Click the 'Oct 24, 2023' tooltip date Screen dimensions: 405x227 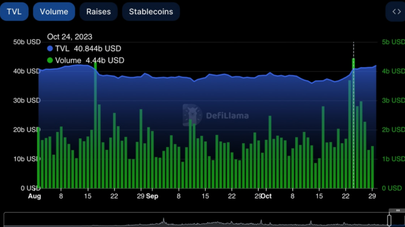coord(69,37)
